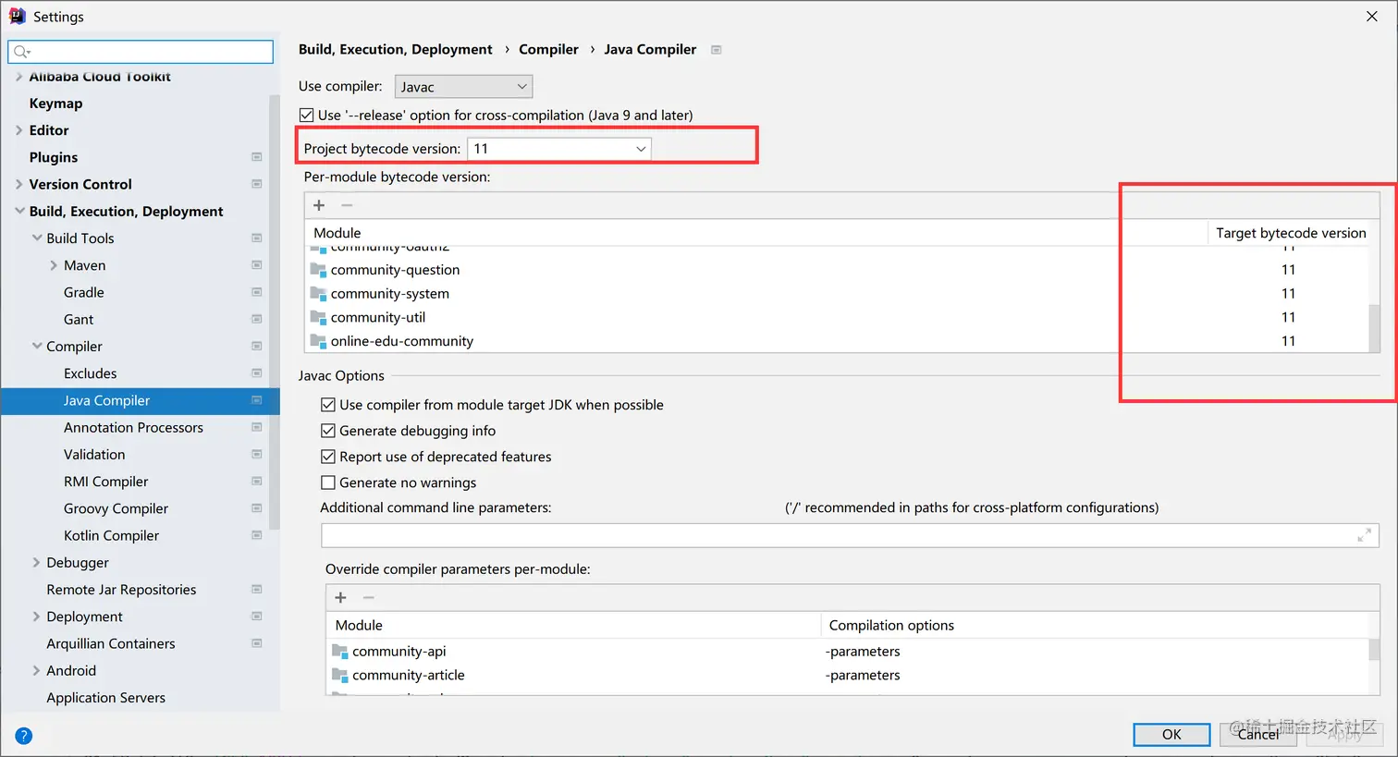Click the add button under Override compiler parameters
Image resolution: width=1398 pixels, height=757 pixels.
(x=340, y=597)
